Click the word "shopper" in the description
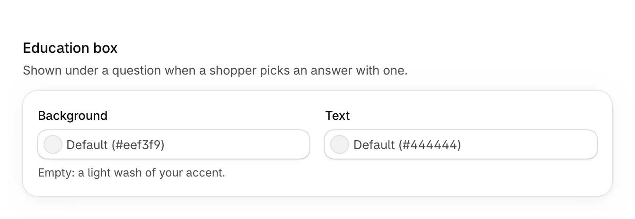The image size is (635, 219). pos(229,72)
